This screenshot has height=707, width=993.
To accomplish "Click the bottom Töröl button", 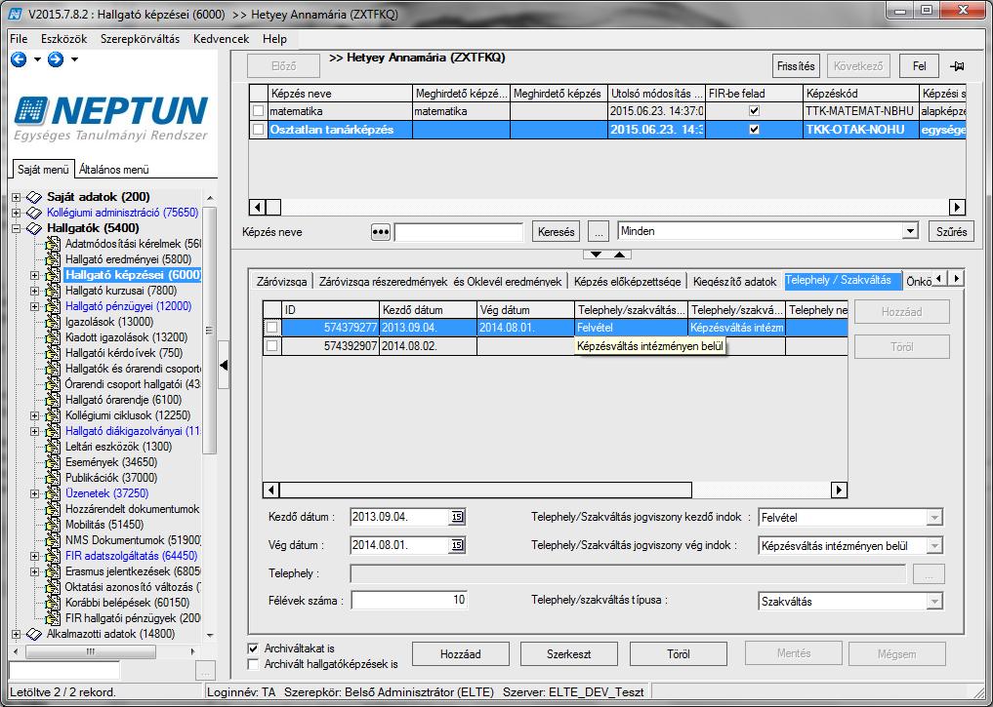I will coord(679,654).
